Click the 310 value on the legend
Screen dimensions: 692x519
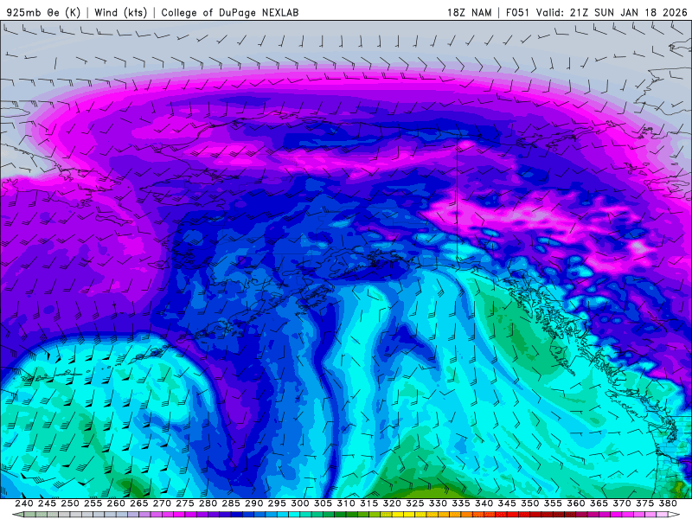(x=345, y=503)
